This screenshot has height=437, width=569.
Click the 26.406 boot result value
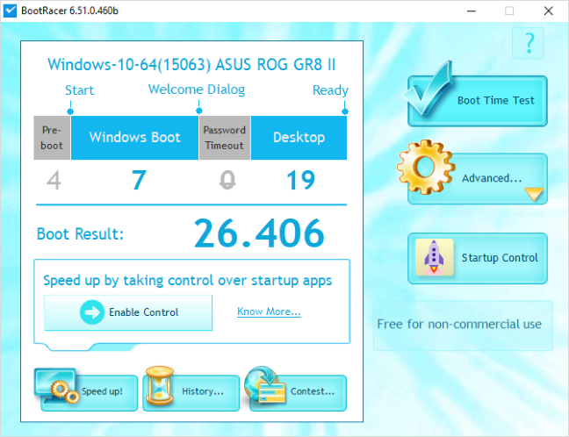(259, 233)
